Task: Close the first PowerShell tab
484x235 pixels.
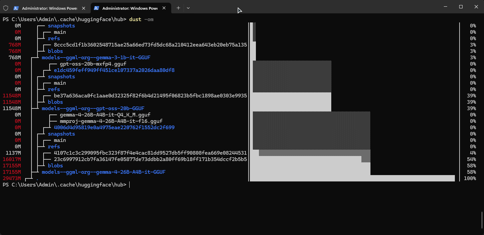Action: pyautogui.click(x=83, y=8)
